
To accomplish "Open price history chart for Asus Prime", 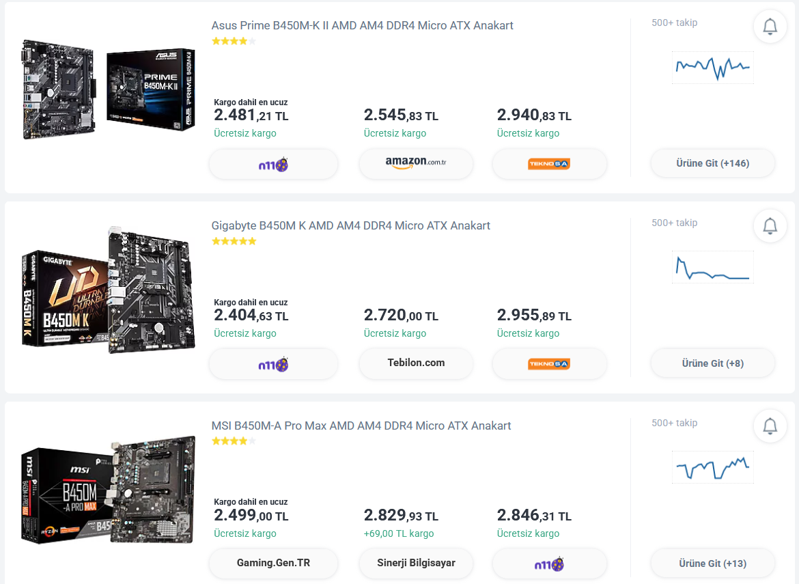I will pos(712,67).
